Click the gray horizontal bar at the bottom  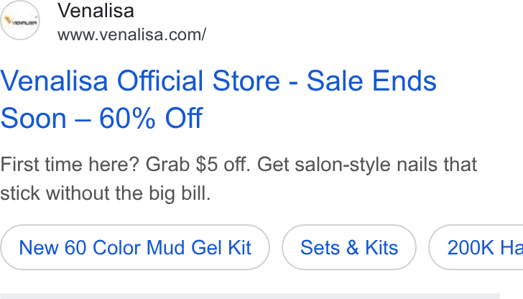[250, 296]
